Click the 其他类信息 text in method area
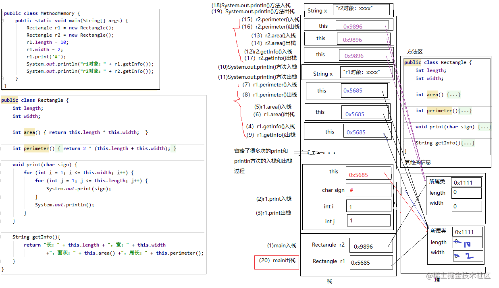The width and height of the screenshot is (499, 288). coord(418,162)
